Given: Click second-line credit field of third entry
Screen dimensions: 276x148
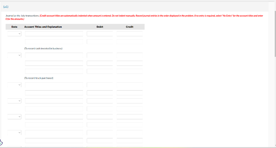Looking at the screenshot, I should coord(130,93).
